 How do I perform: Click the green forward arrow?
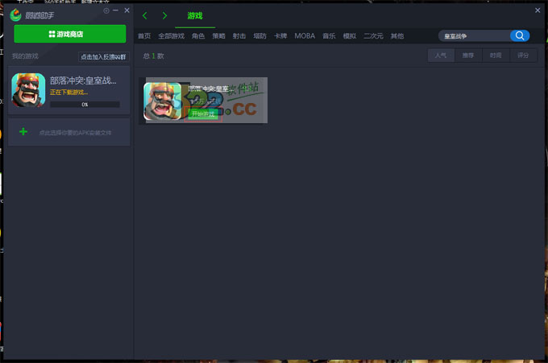[164, 16]
